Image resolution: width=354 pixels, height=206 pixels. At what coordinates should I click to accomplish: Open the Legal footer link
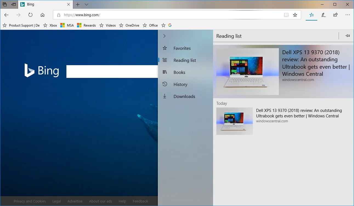[56, 201]
